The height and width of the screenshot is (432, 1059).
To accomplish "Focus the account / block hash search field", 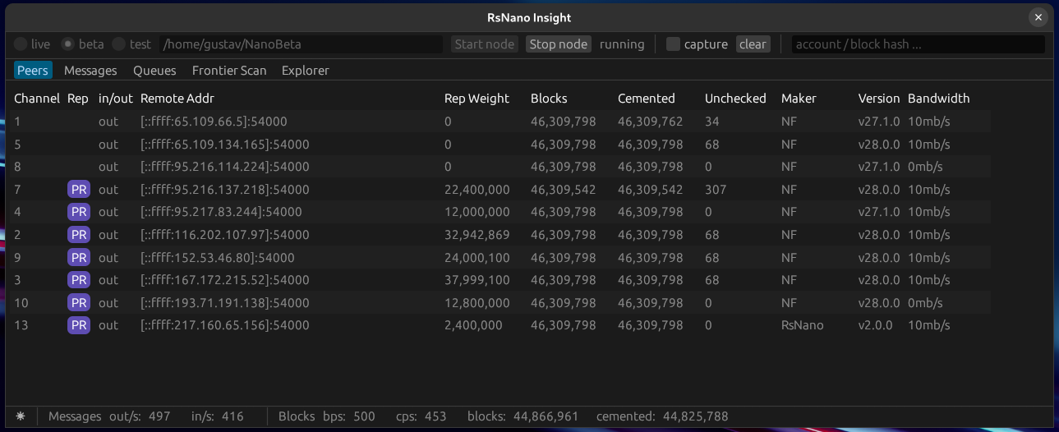I will click(918, 44).
